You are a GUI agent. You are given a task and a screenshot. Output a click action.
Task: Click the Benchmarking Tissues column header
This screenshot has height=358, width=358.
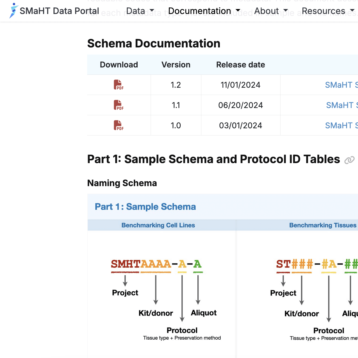point(323,225)
